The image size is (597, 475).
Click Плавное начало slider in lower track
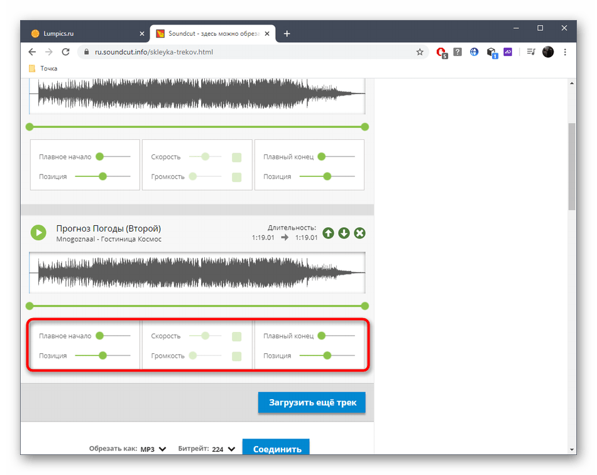[113, 336]
